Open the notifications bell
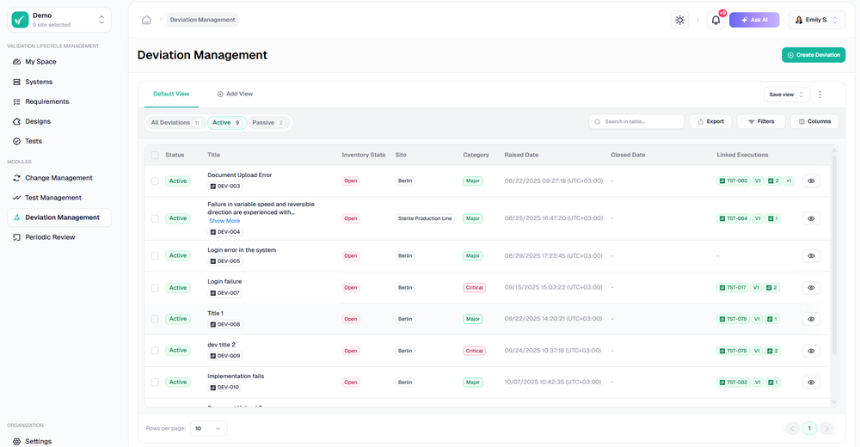 pos(716,20)
